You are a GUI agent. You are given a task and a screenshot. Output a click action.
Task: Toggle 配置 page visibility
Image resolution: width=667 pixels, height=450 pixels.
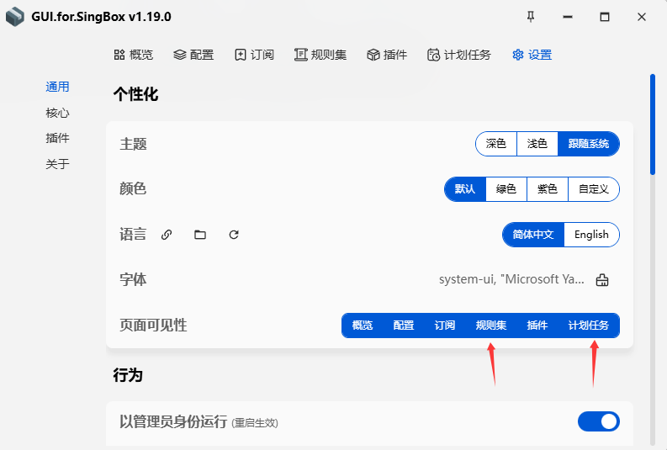(404, 326)
